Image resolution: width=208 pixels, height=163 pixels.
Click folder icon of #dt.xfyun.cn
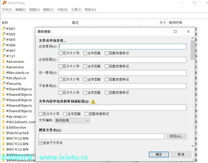coord(4,78)
